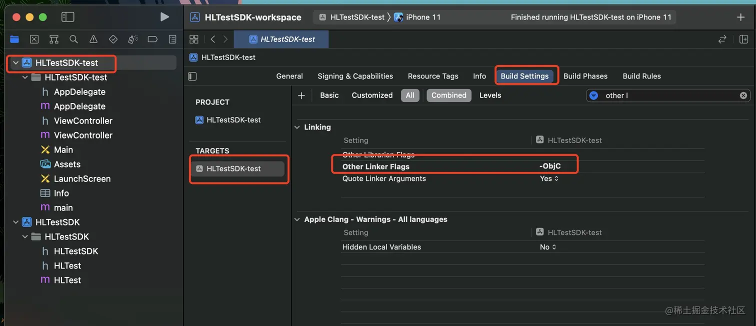Select the Levels view mode

click(490, 95)
